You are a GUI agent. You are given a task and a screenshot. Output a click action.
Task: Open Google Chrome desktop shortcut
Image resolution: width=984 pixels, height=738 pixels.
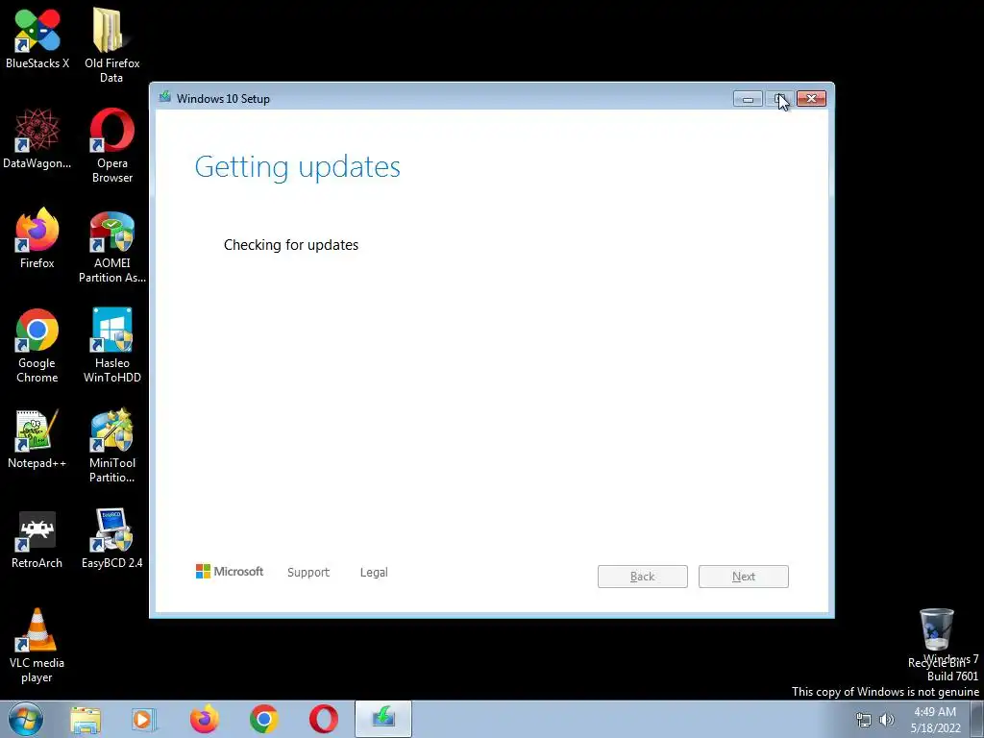tap(37, 346)
